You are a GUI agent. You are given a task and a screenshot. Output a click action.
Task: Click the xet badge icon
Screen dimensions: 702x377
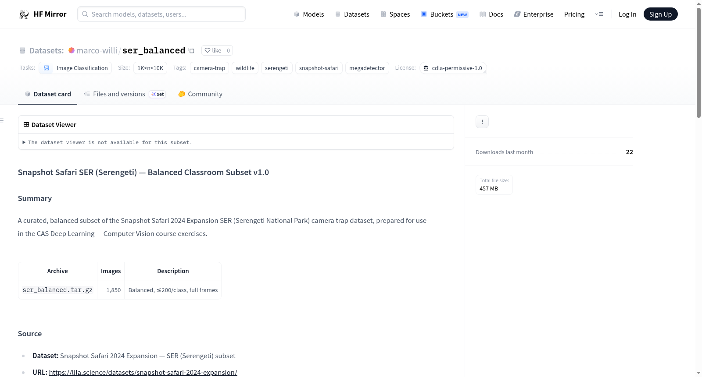(157, 94)
